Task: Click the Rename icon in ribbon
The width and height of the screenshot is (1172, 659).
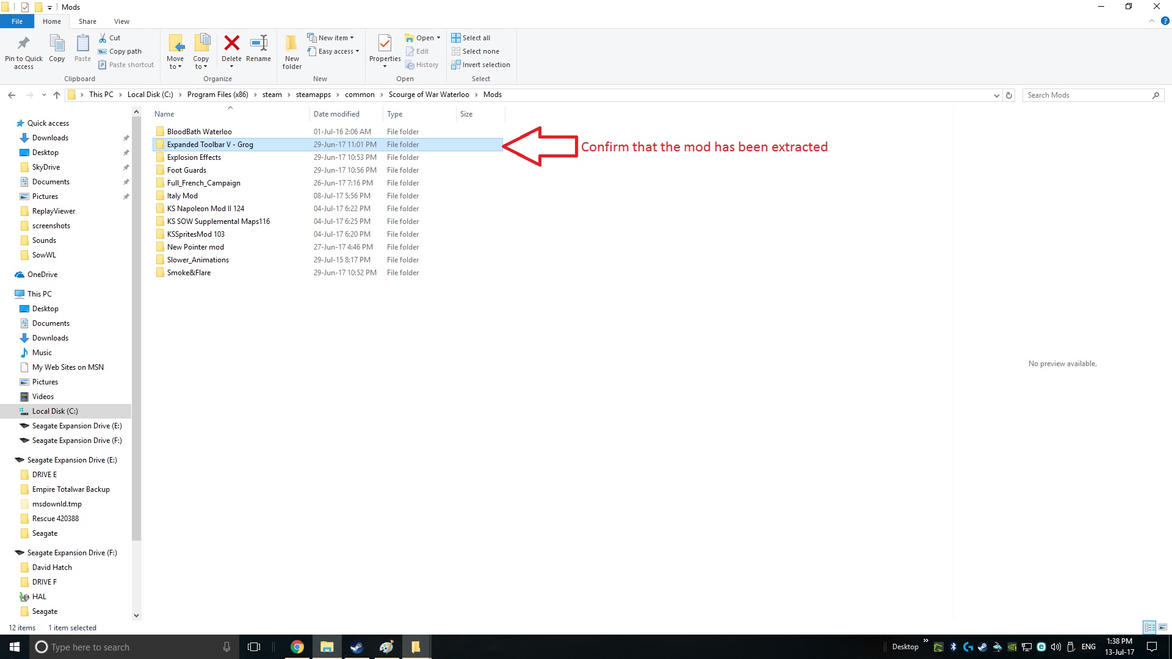Action: pos(258,44)
